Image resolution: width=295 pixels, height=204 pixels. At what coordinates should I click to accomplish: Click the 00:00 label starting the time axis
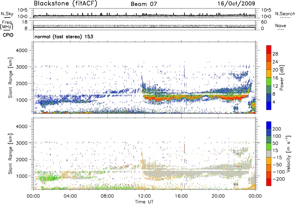pos(33,196)
